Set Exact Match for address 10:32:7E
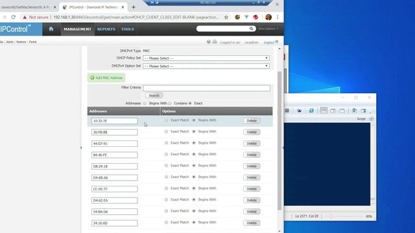415x233 pixels. click(166, 120)
